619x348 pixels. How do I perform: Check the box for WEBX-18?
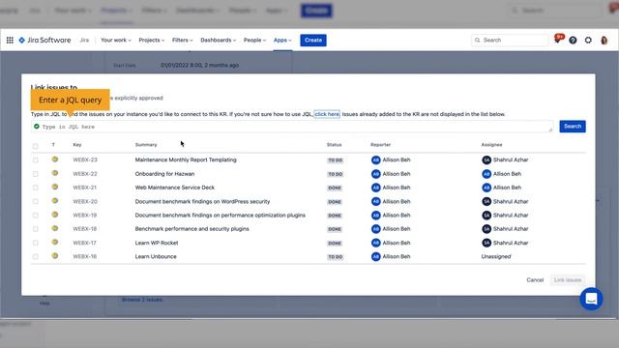pyautogui.click(x=36, y=229)
